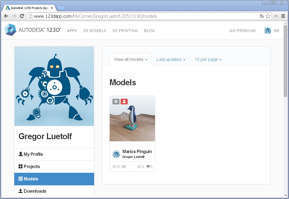
Task: Expand the Last updated sort dropdown
Action: tap(171, 59)
